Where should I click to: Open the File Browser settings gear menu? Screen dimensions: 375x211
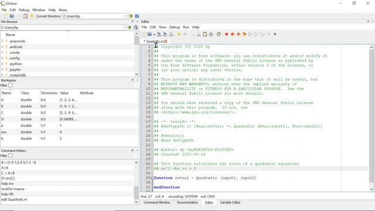click(x=136, y=28)
